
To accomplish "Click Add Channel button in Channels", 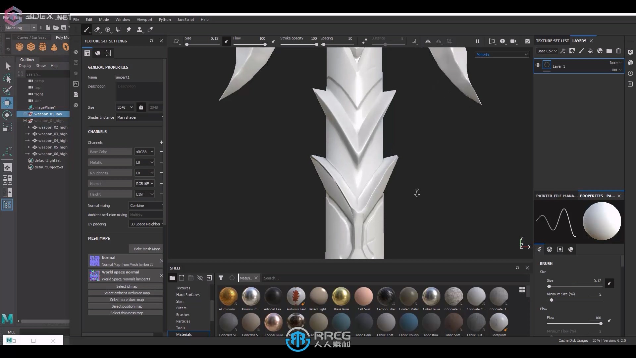I will click(161, 142).
